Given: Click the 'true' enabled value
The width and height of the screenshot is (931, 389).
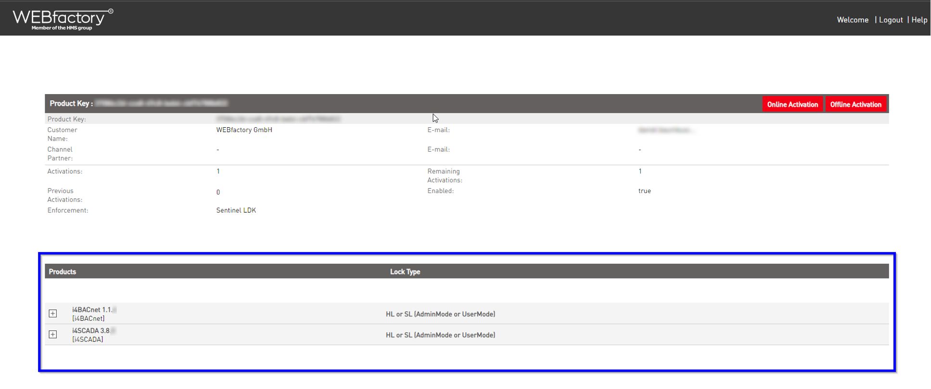Looking at the screenshot, I should click(645, 191).
